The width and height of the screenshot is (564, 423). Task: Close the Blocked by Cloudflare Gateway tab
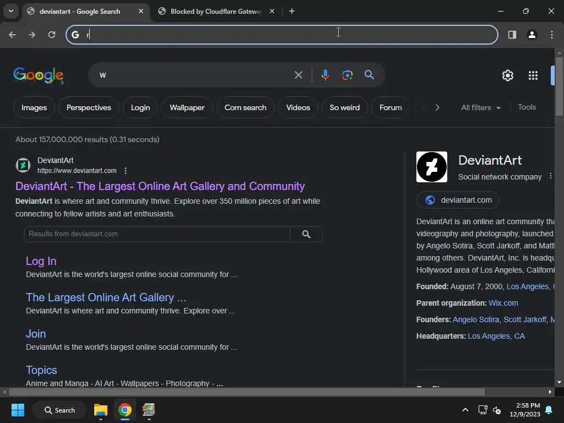tap(272, 11)
